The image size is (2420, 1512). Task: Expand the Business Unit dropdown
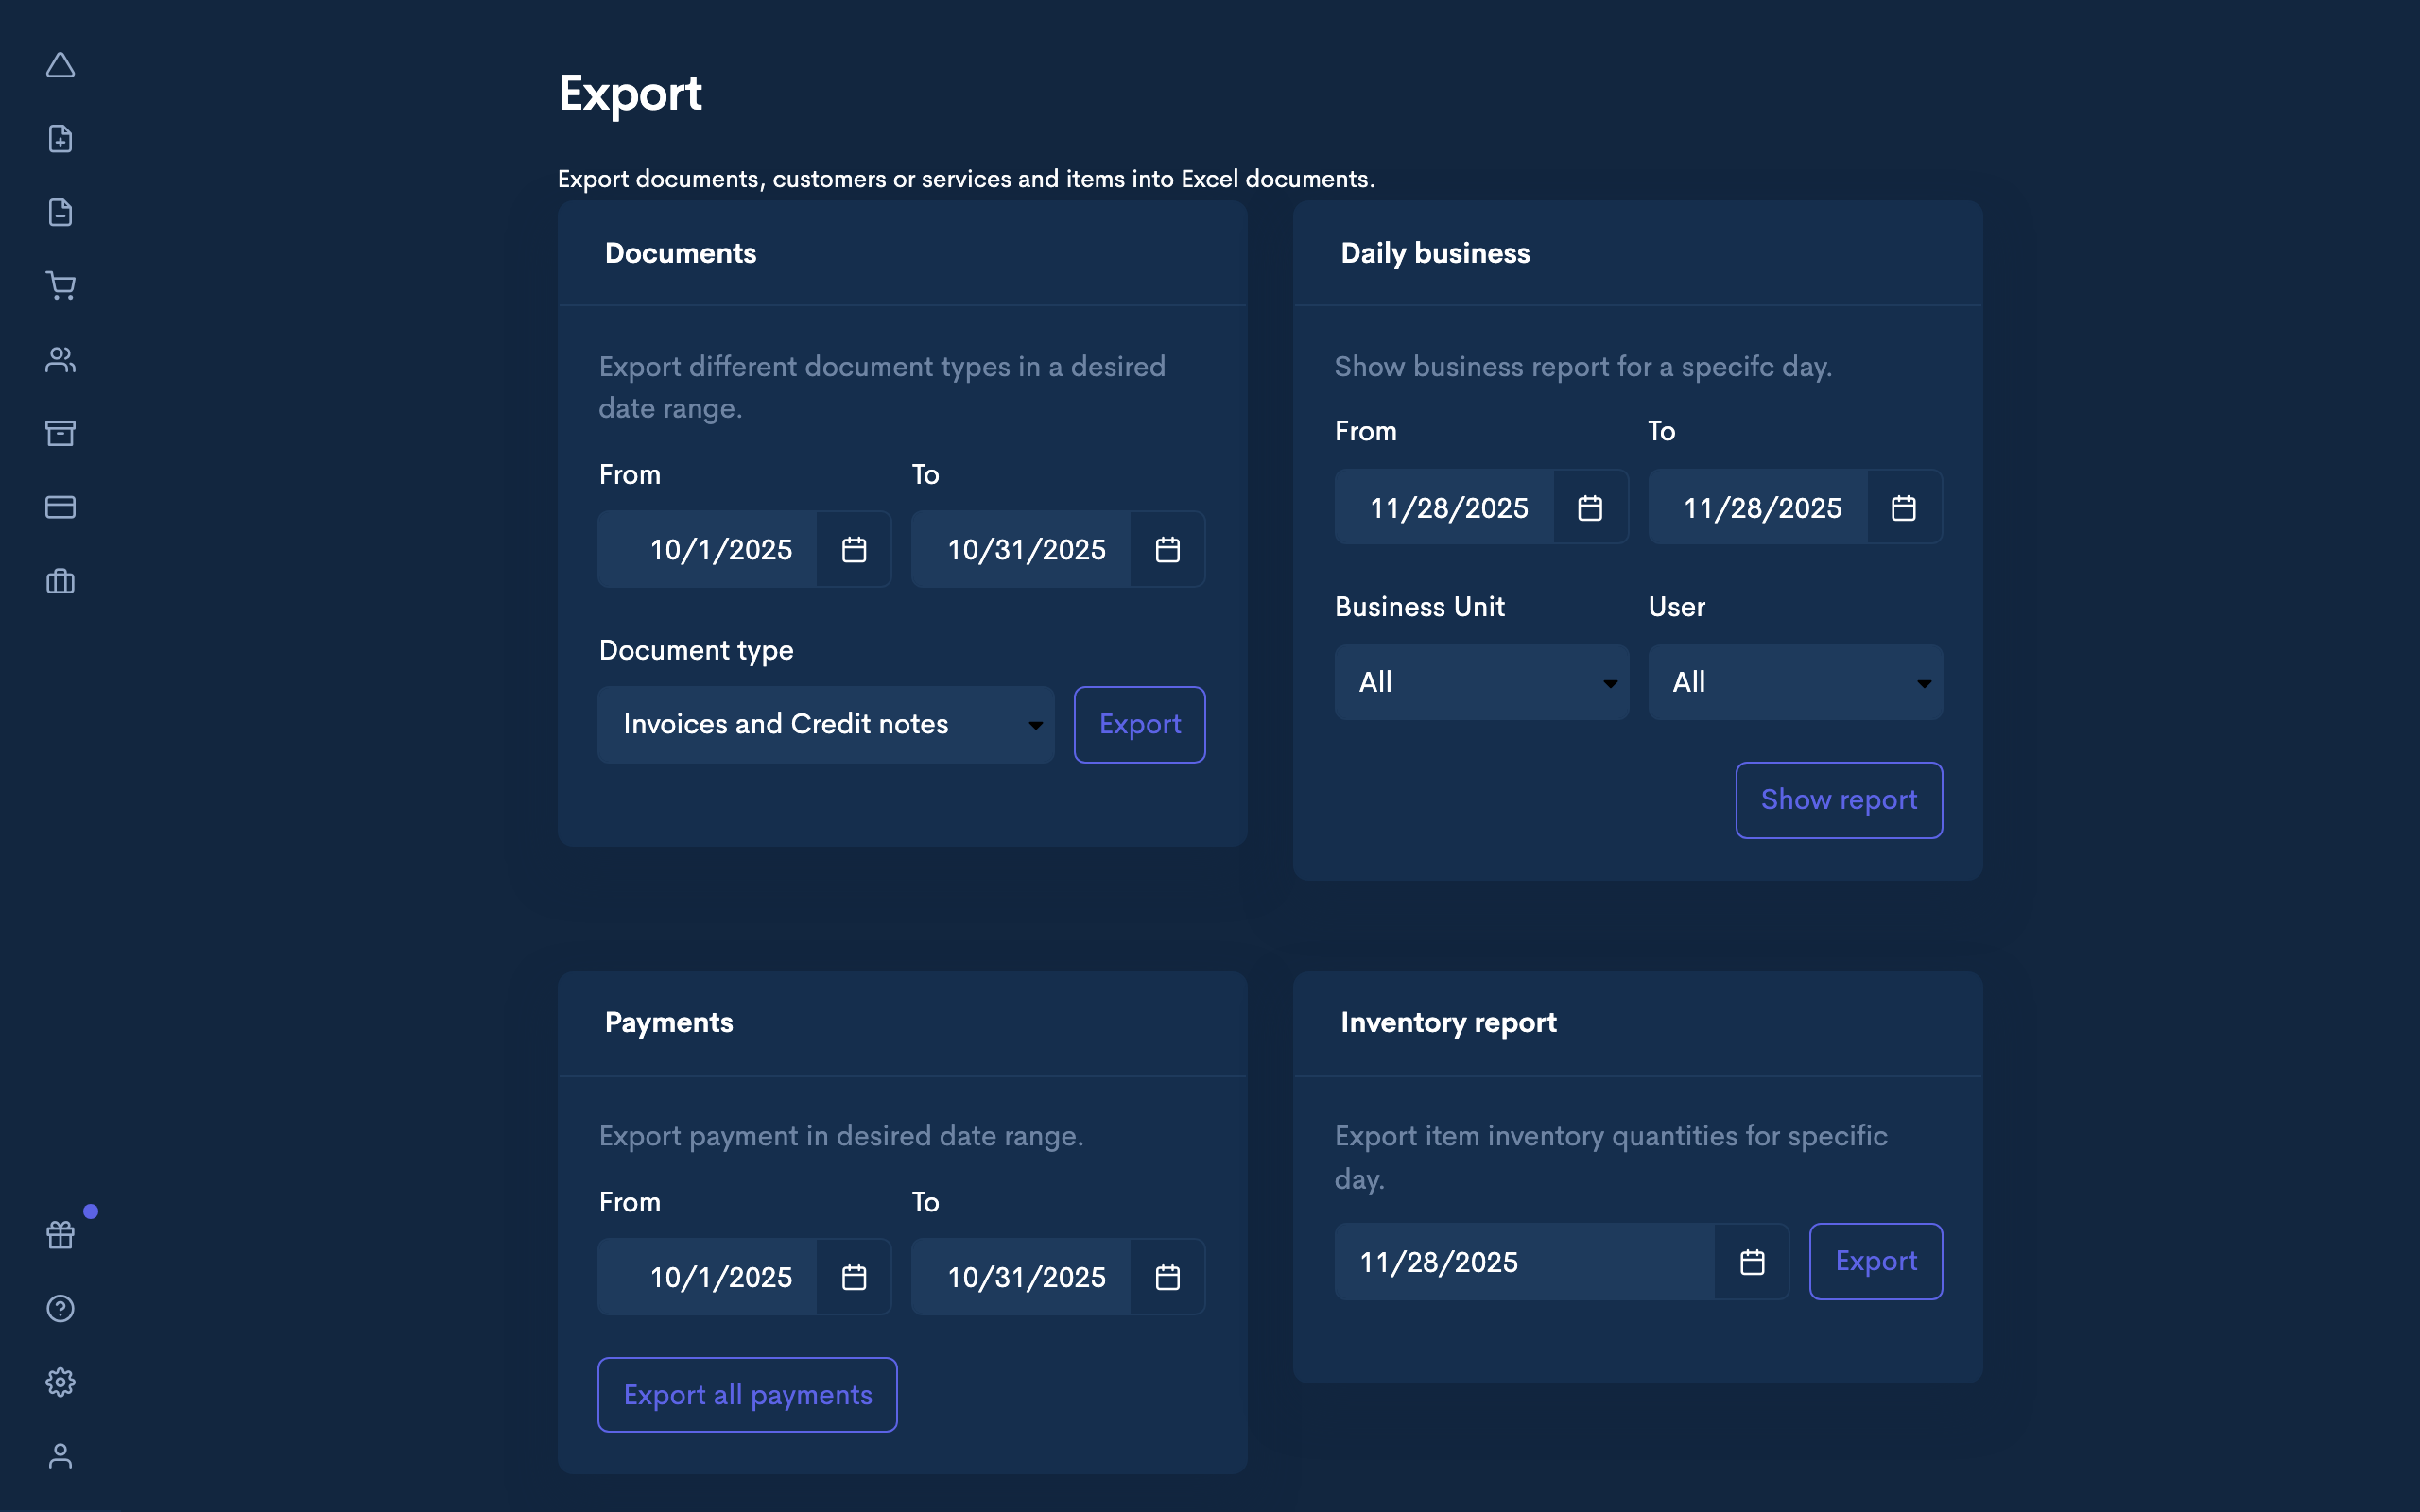pos(1481,681)
